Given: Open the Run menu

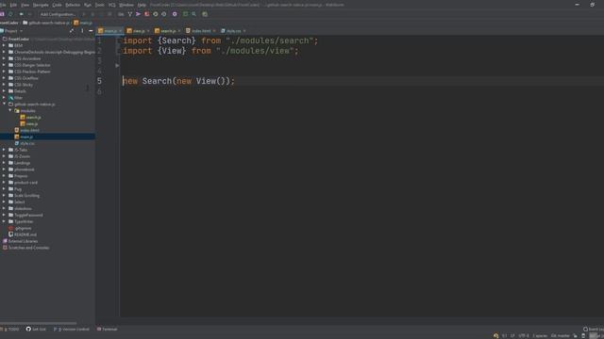Looking at the screenshot, I should tap(88, 5).
